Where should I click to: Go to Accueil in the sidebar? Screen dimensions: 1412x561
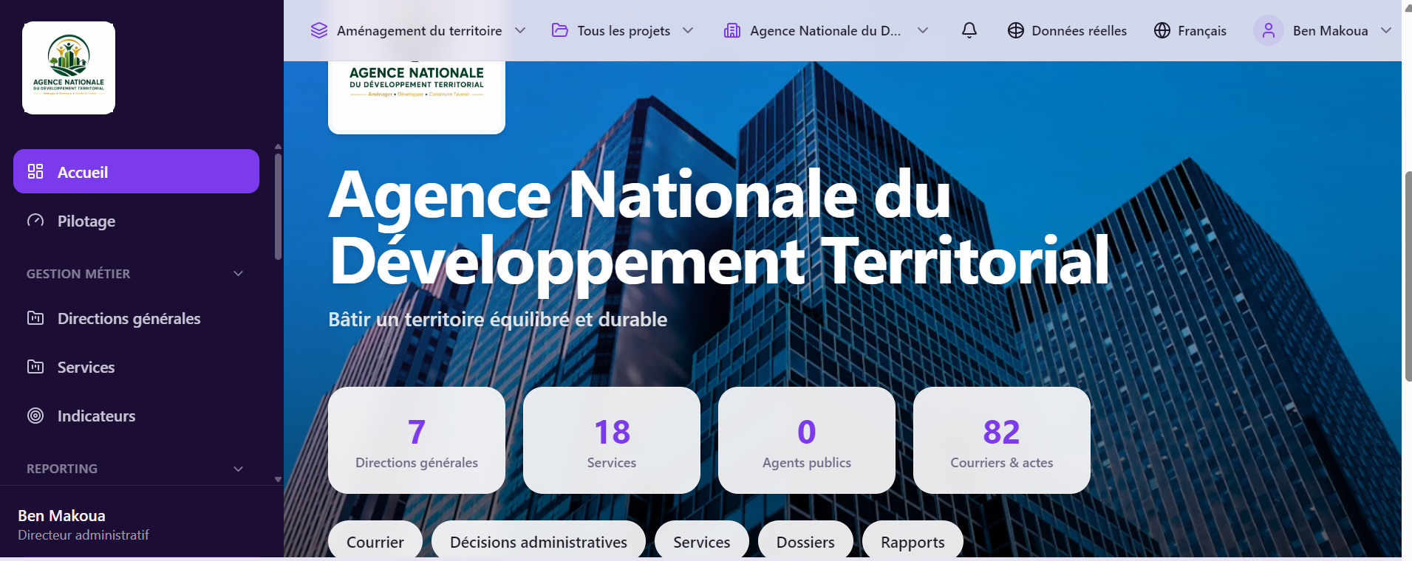pyautogui.click(x=136, y=171)
